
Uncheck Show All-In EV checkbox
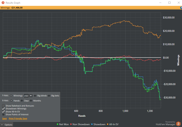[3, 112]
